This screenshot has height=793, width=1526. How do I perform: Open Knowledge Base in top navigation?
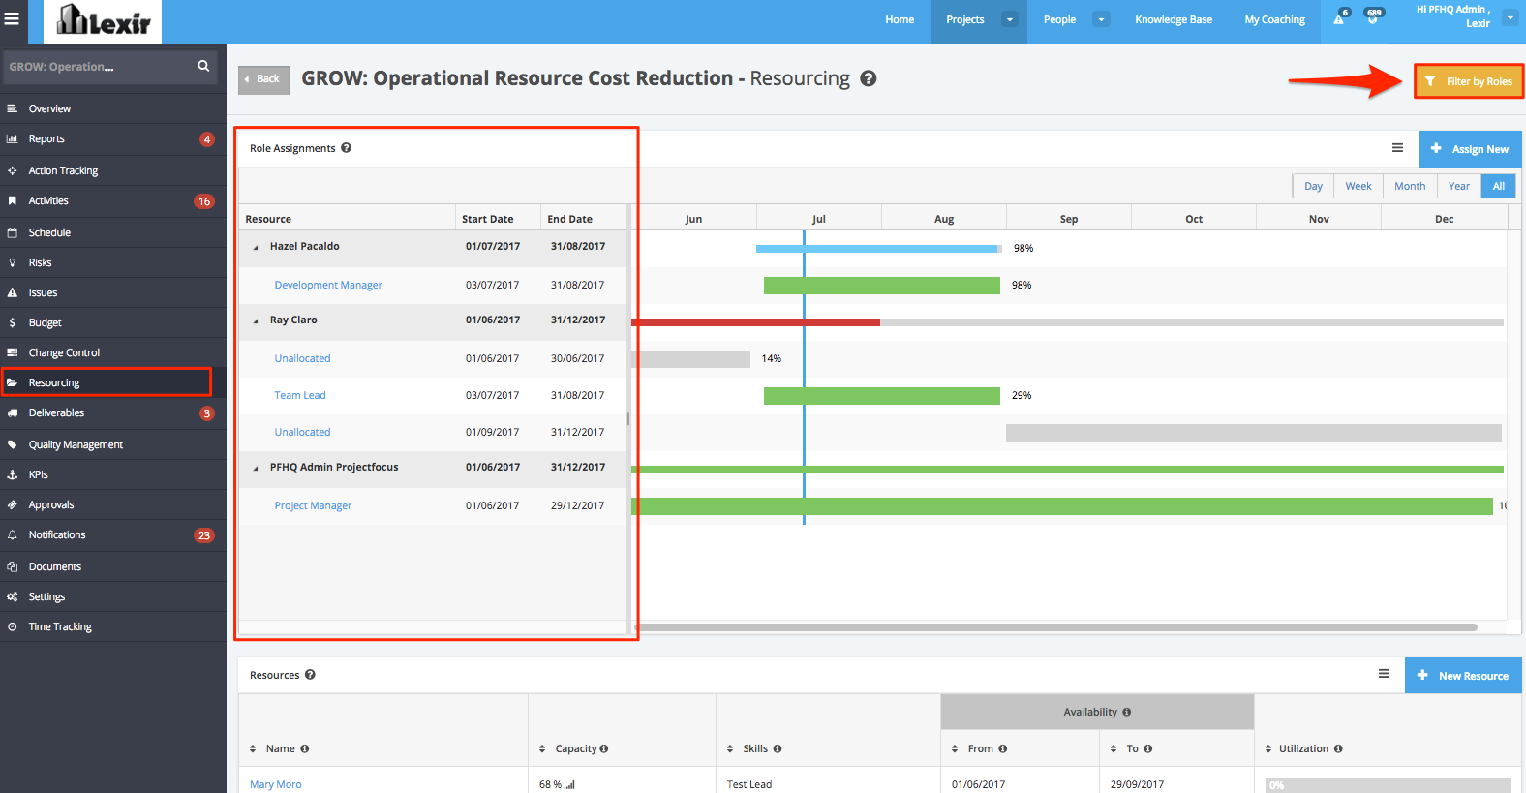tap(1174, 19)
